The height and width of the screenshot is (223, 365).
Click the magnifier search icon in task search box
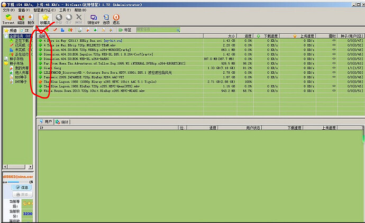[x=178, y=30]
